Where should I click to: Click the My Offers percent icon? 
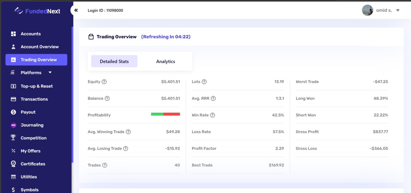[13, 151]
